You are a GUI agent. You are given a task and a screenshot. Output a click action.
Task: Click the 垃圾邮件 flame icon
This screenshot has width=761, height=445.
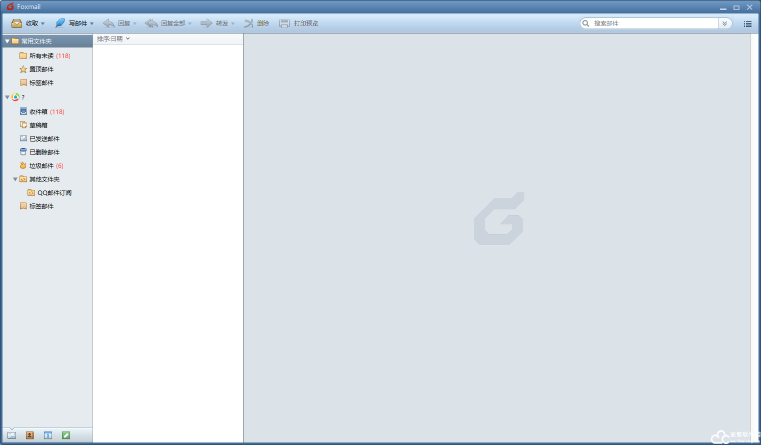point(23,165)
